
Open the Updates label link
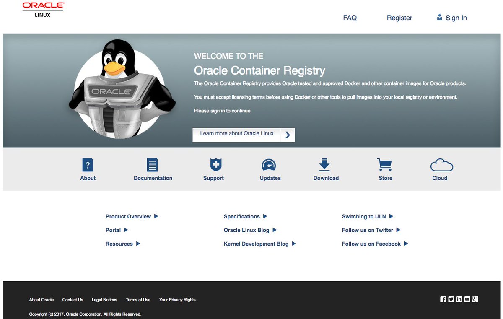coord(270,178)
